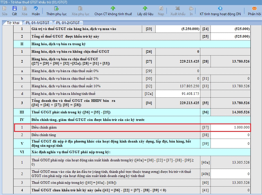
Task: Undo changes with the Hoãn icon
Action: (36, 8)
